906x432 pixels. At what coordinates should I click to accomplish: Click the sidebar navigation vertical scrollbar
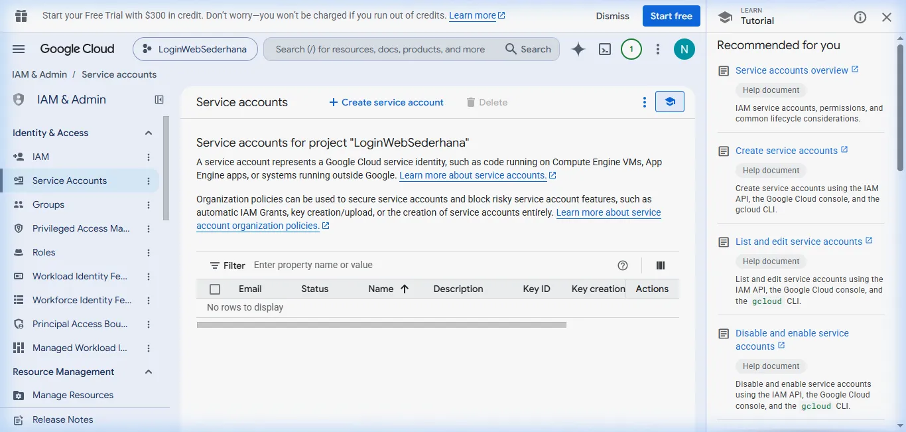[166, 168]
